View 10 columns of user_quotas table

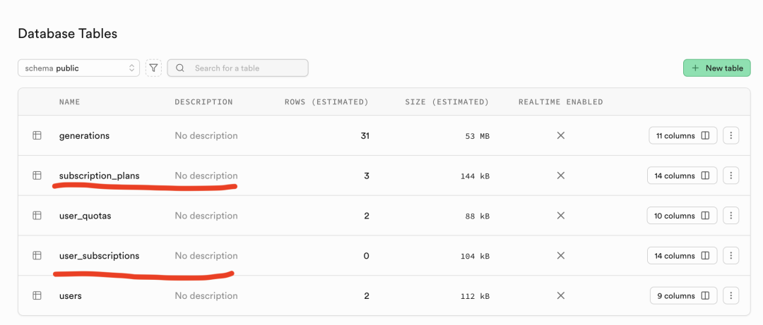(x=682, y=216)
